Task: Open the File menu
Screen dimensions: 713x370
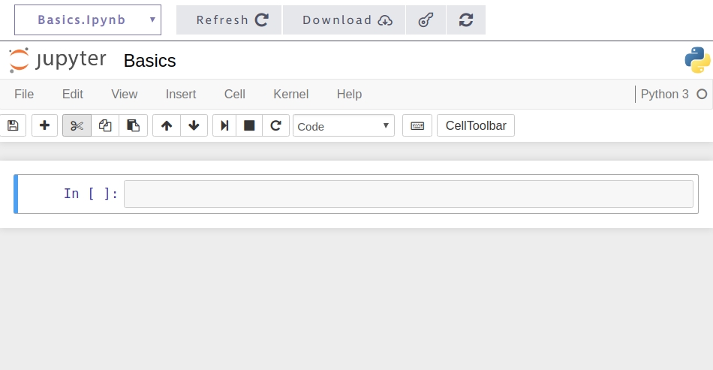Action: pyautogui.click(x=24, y=94)
